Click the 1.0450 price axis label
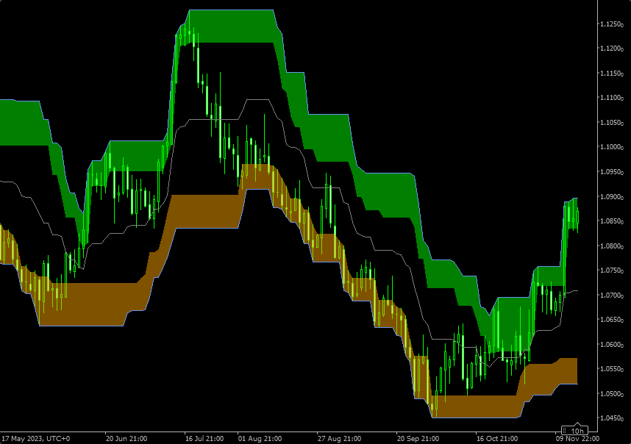 tap(612, 418)
